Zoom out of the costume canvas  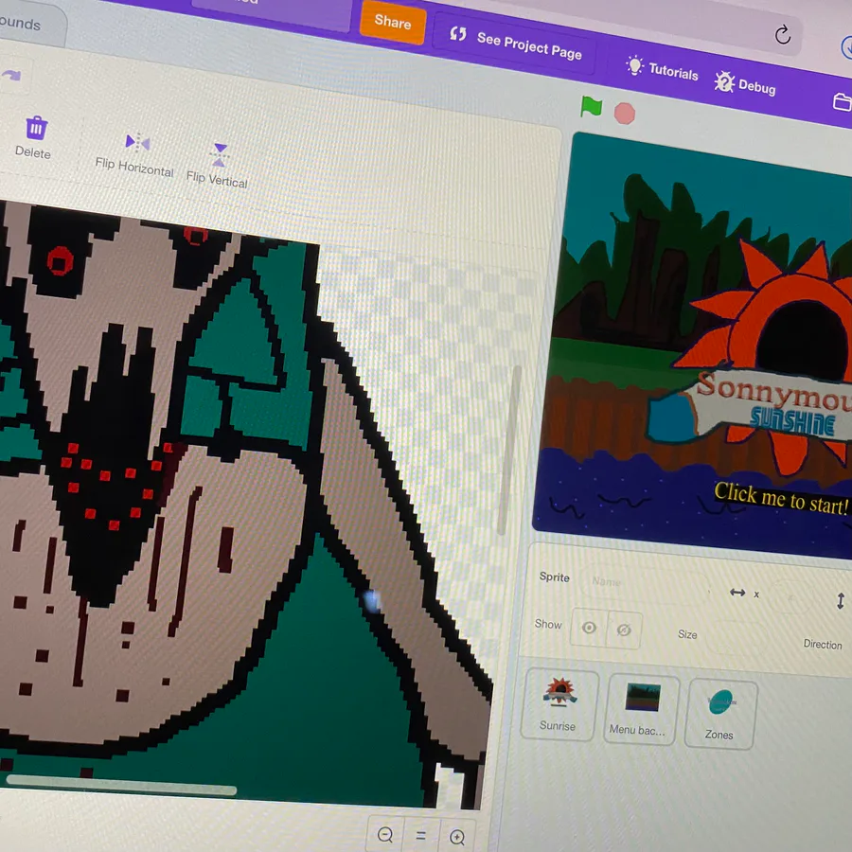coord(384,834)
